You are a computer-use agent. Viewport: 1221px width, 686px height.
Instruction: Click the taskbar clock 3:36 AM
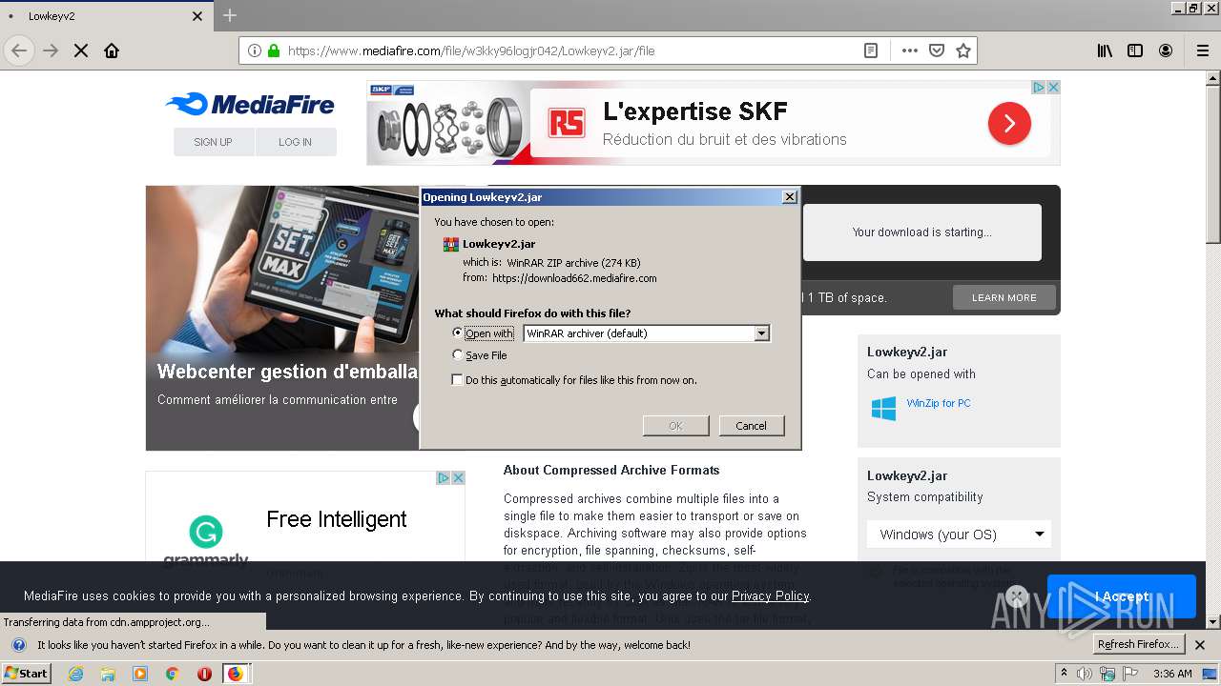(x=1172, y=674)
